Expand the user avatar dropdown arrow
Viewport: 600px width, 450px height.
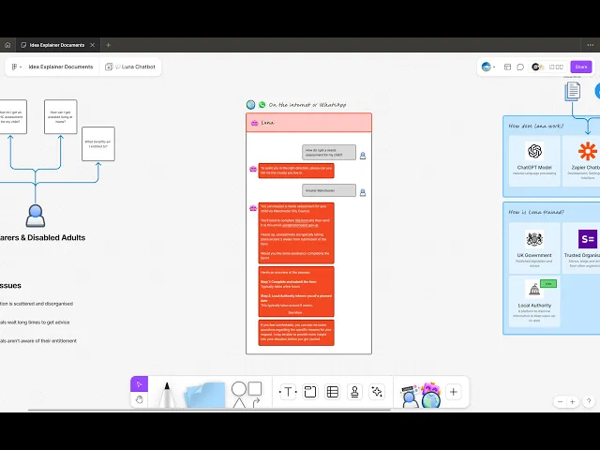[494, 67]
